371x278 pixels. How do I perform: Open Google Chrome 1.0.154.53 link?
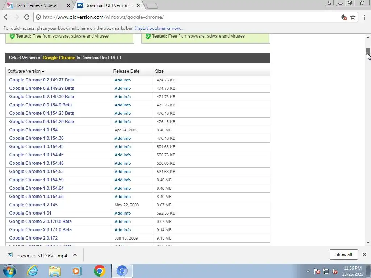[37, 171]
